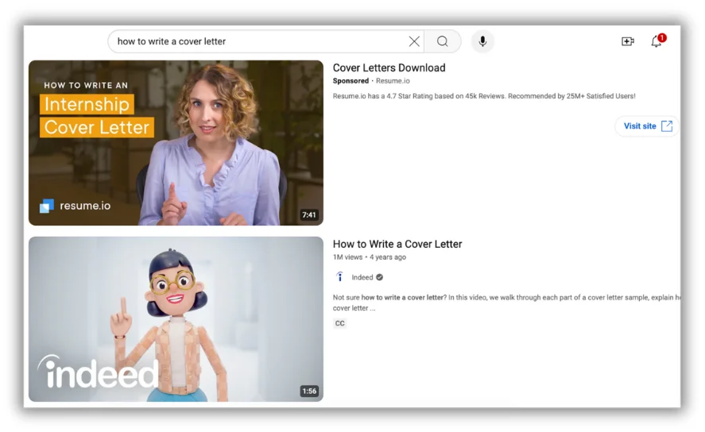Click the CC closed captions badge
This screenshot has width=705, height=432.
pos(340,323)
